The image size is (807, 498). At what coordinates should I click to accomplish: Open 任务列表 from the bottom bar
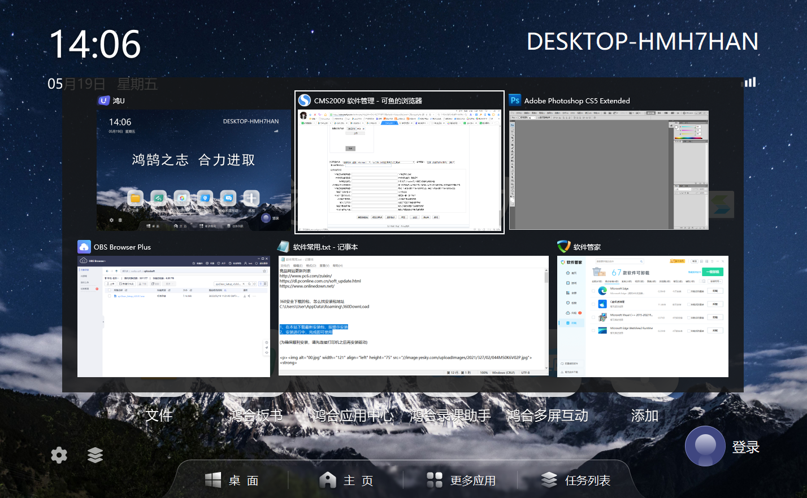[x=575, y=480]
